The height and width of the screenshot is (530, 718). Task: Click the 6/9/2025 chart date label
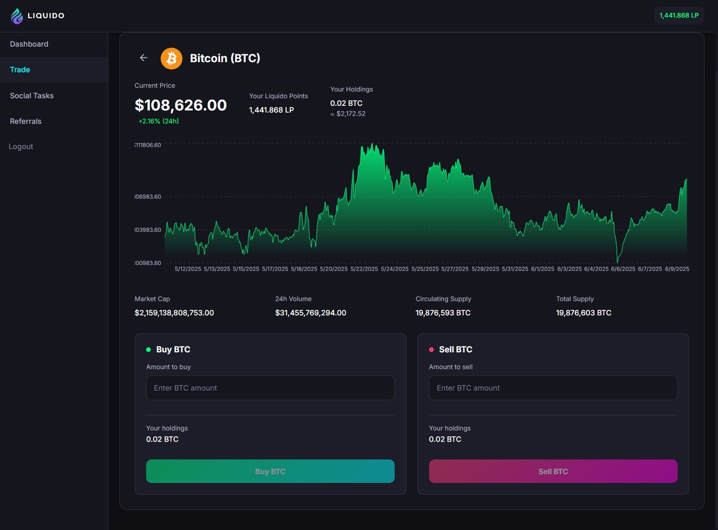tap(677, 269)
